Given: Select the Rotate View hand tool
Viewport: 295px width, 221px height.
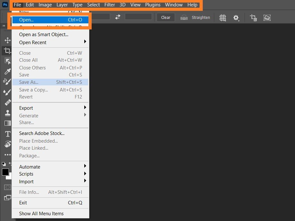Looking at the screenshot, I should point(8,144).
